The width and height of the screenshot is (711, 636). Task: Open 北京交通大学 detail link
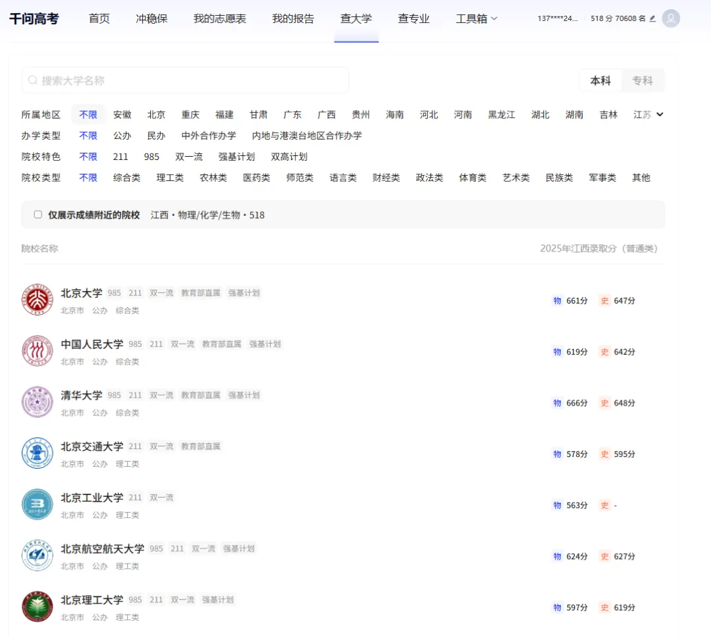point(92,446)
